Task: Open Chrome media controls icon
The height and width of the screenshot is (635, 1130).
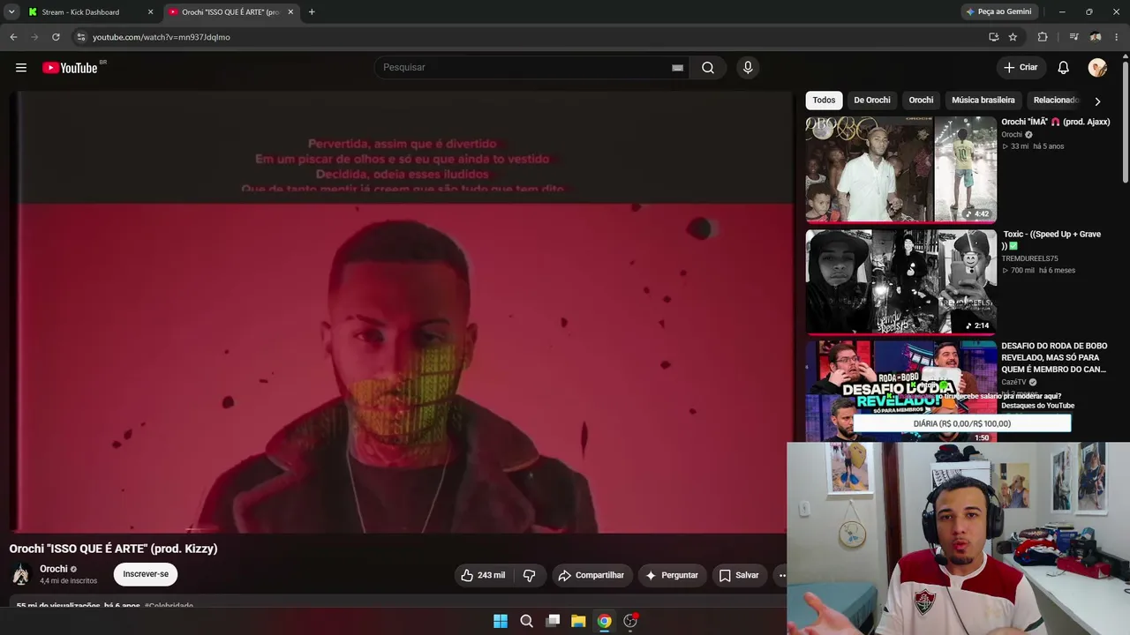Action: [1073, 37]
